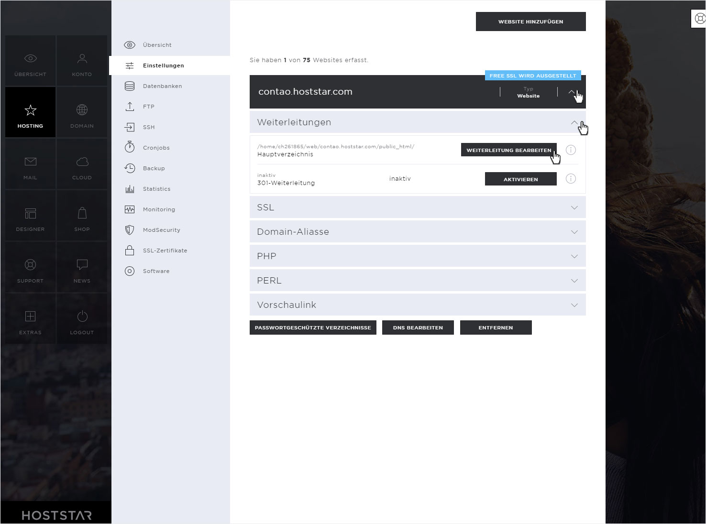
Task: Click the FTP upload arrow icon
Action: tap(130, 107)
